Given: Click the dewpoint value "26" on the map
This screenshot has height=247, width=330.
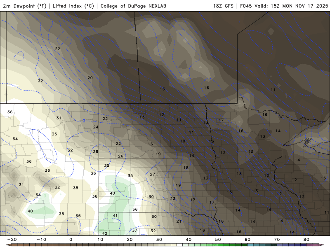Looking at the screenshot, I should [120, 156].
